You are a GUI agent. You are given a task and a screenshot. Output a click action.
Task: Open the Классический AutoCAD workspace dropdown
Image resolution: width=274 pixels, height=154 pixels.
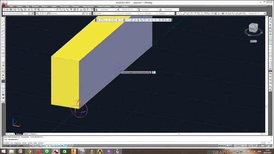point(15,13)
